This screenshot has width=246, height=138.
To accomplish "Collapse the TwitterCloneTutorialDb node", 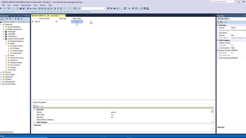I will pyautogui.click(x=3, y=39).
